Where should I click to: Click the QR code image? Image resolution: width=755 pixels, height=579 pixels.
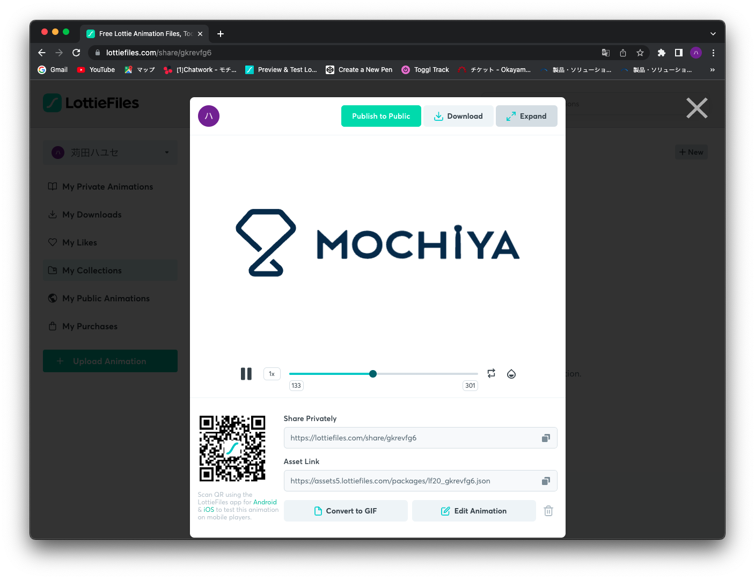click(232, 448)
